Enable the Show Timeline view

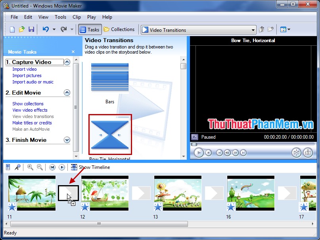coord(90,167)
